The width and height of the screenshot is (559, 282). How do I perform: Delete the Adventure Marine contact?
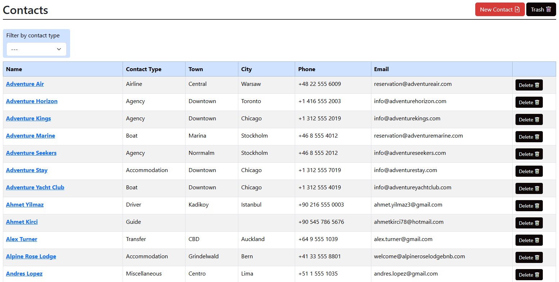pyautogui.click(x=529, y=137)
